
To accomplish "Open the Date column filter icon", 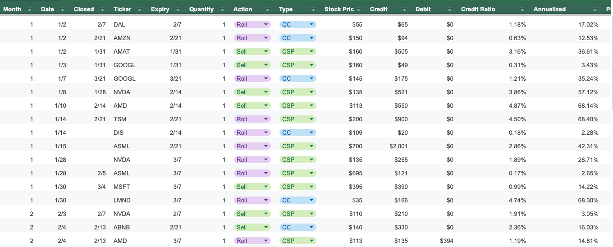I will pyautogui.click(x=63, y=9).
